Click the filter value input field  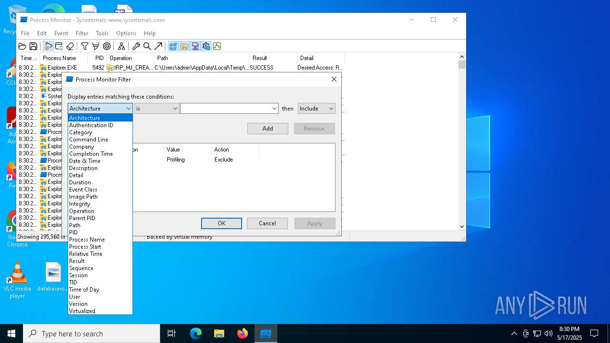226,109
